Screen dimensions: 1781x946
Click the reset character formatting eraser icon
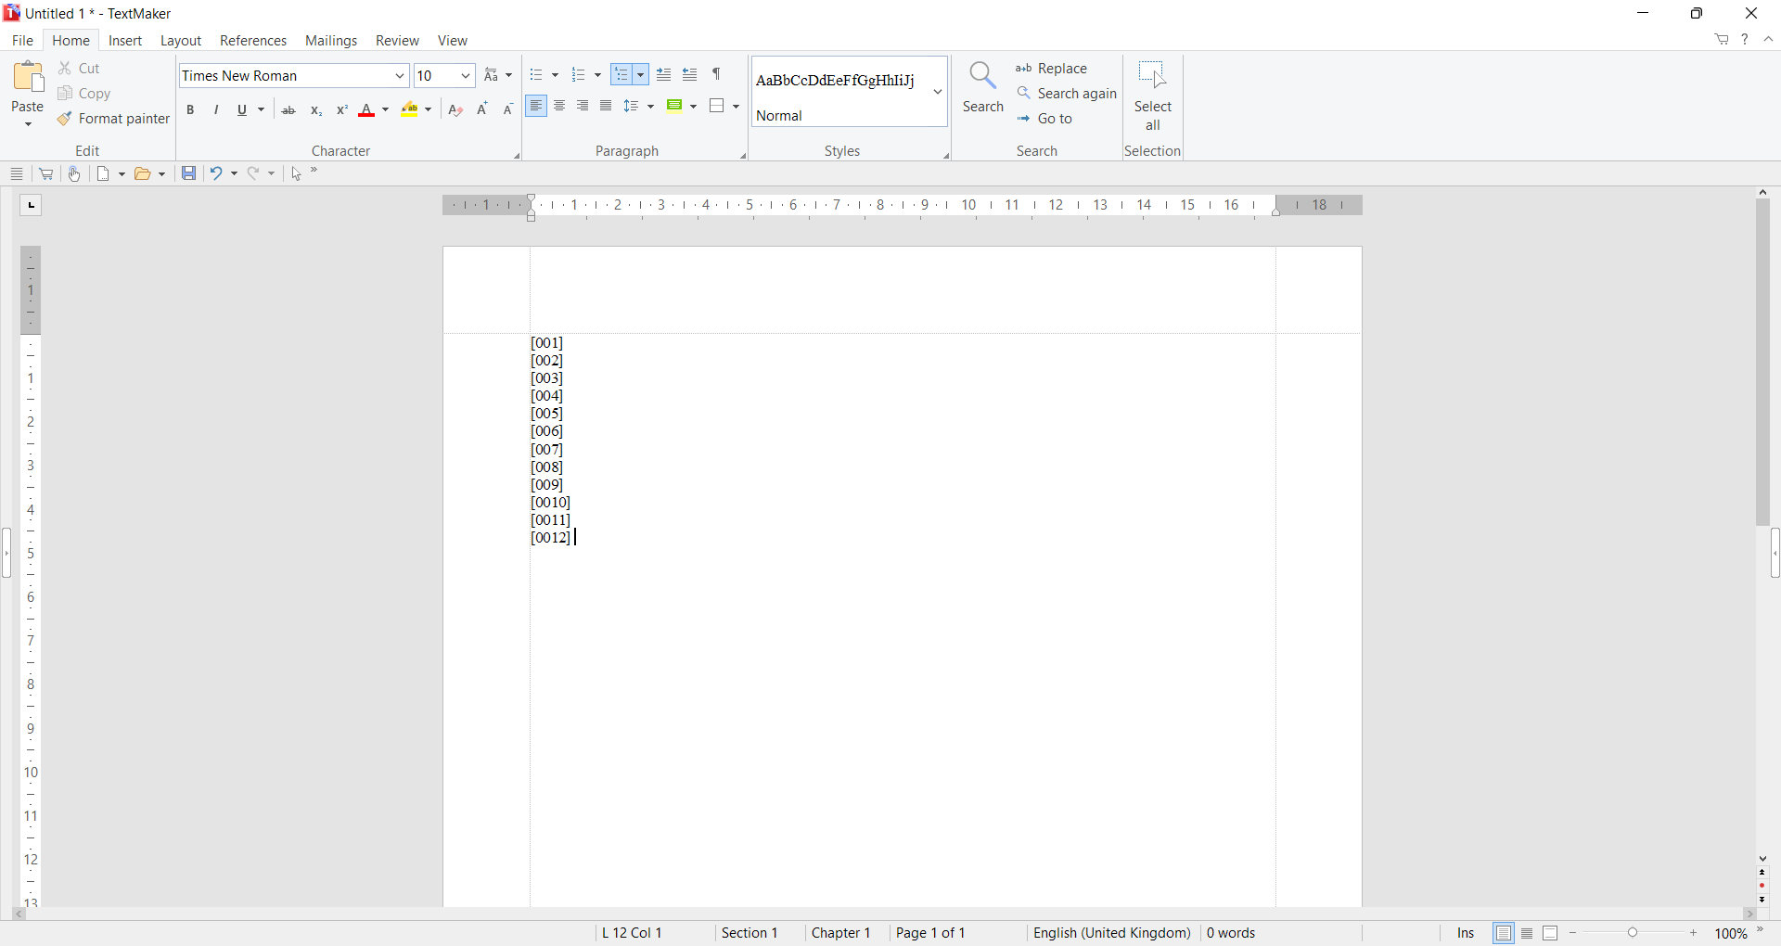coord(455,111)
